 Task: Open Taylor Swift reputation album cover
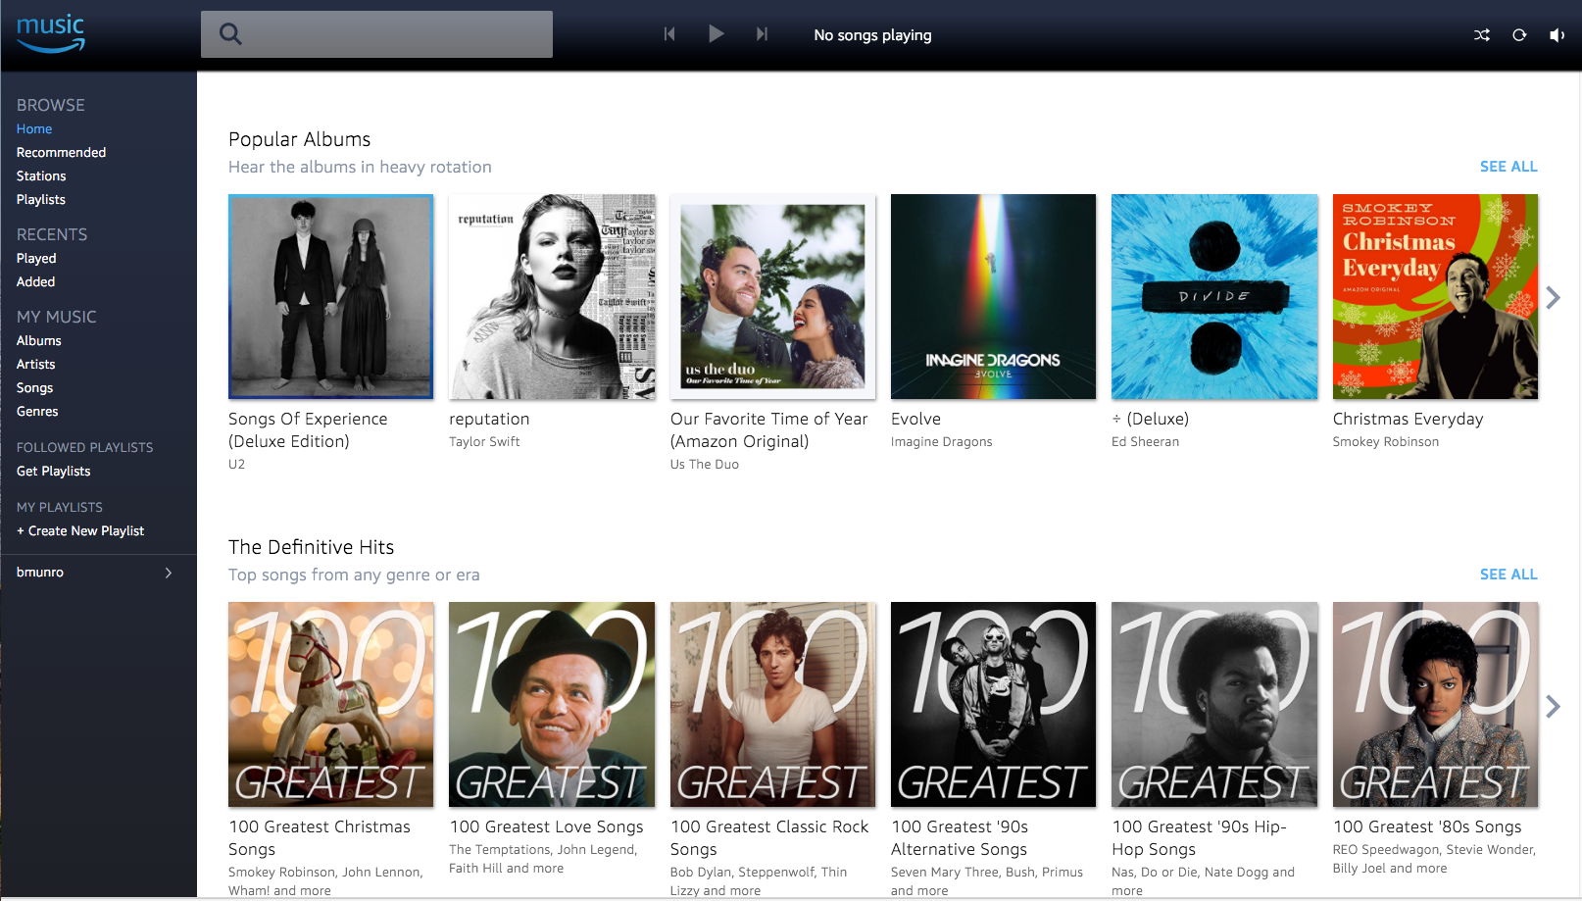coord(552,297)
